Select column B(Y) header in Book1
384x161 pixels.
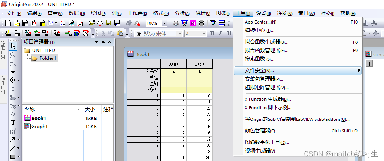point(200,64)
